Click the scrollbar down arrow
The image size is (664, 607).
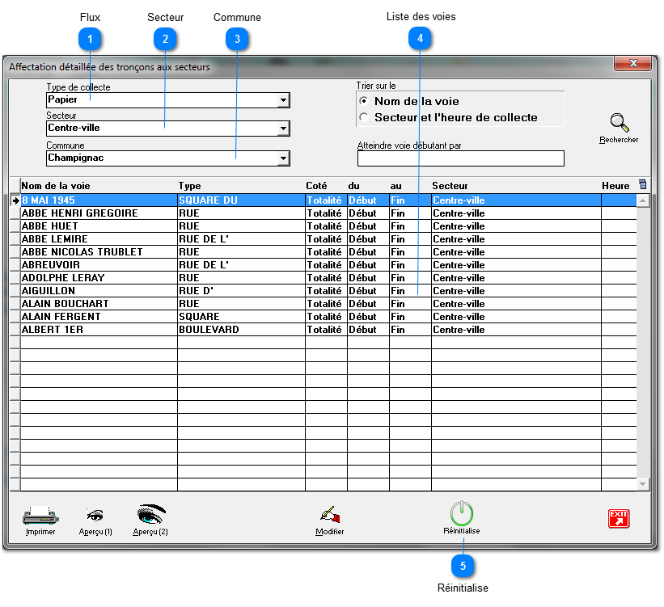(643, 484)
